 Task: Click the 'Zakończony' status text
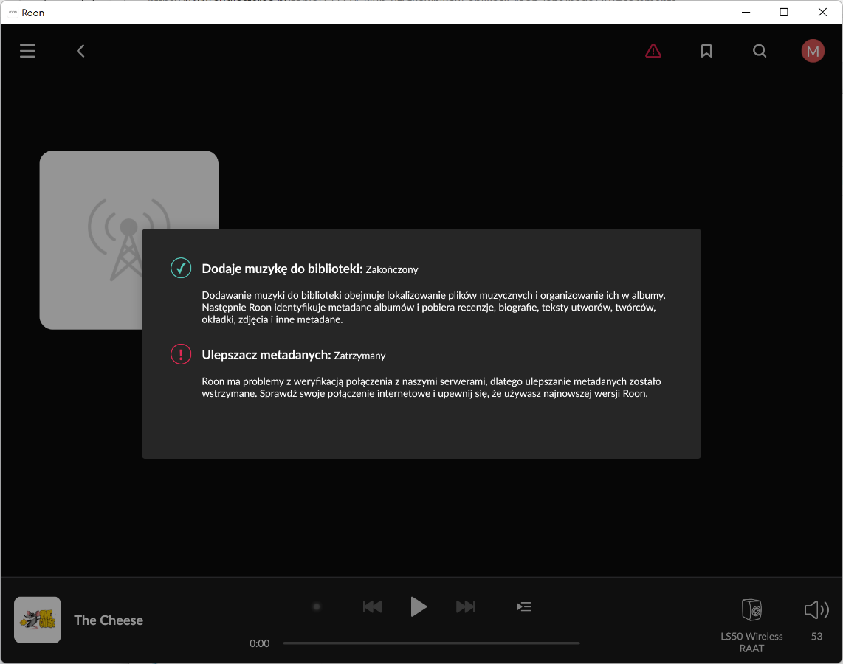click(392, 270)
